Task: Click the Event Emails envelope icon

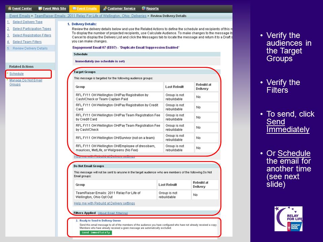Action: (74, 8)
